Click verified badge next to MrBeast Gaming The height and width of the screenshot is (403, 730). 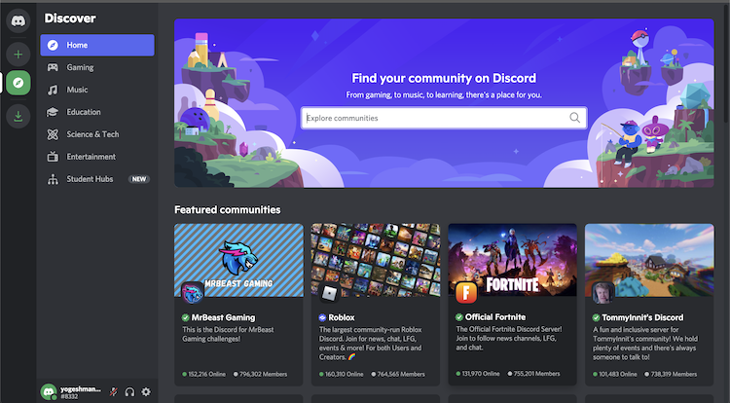click(x=186, y=317)
